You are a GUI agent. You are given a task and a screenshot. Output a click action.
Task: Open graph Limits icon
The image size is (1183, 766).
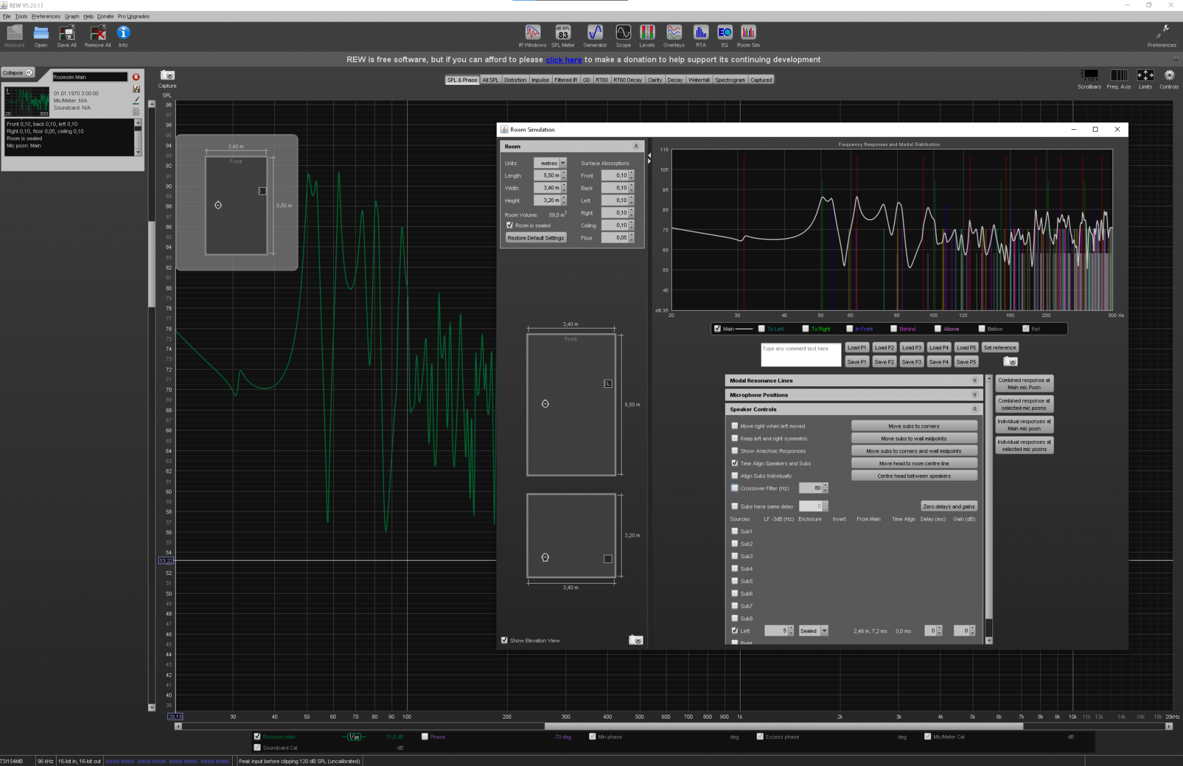click(x=1145, y=79)
